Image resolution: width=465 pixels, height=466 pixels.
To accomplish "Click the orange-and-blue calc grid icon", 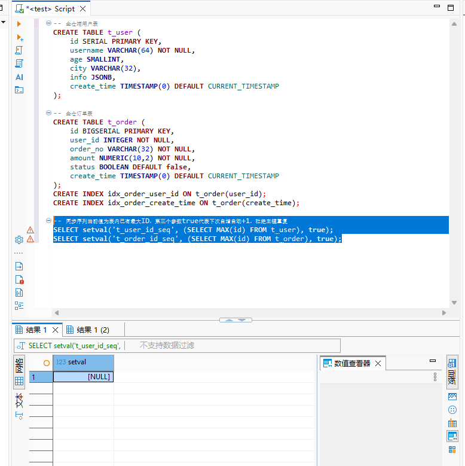I will pyautogui.click(x=452, y=423).
